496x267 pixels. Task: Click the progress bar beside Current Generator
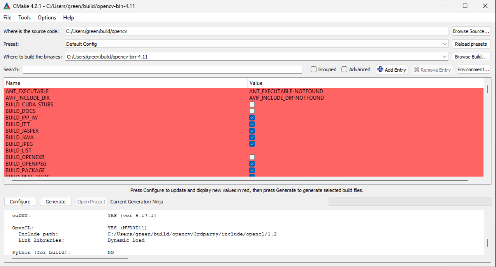410,201
